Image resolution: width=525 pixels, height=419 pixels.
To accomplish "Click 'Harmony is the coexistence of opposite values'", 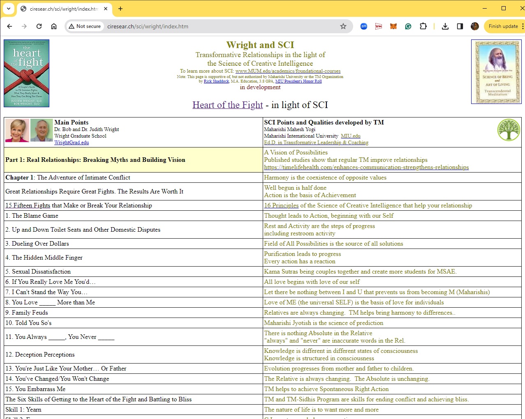I will (x=325, y=177).
